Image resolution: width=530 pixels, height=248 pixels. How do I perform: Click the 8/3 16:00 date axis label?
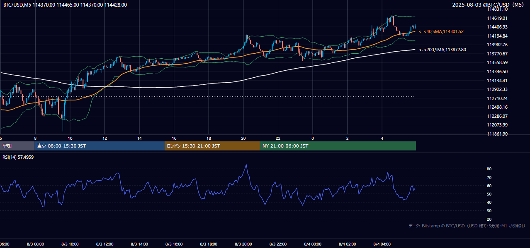click(174, 244)
